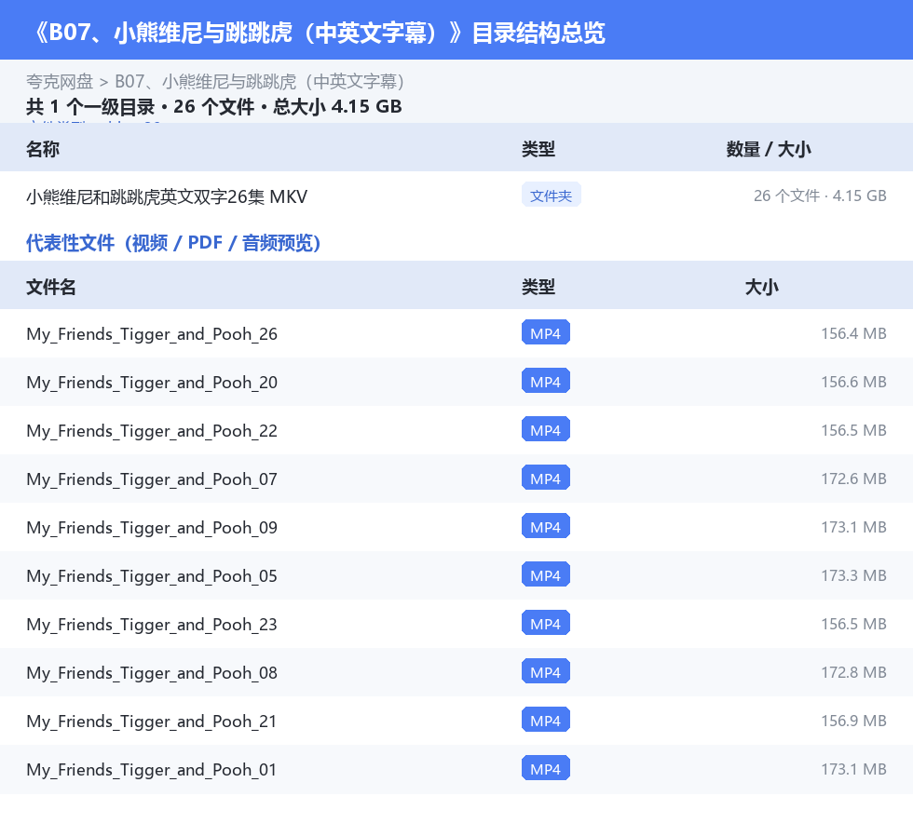Image resolution: width=913 pixels, height=823 pixels.
Task: Select file My_Friends_Tigger_and_Pooh_26
Action: coord(152,334)
